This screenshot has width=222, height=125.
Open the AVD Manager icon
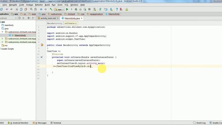click(x=95, y=9)
